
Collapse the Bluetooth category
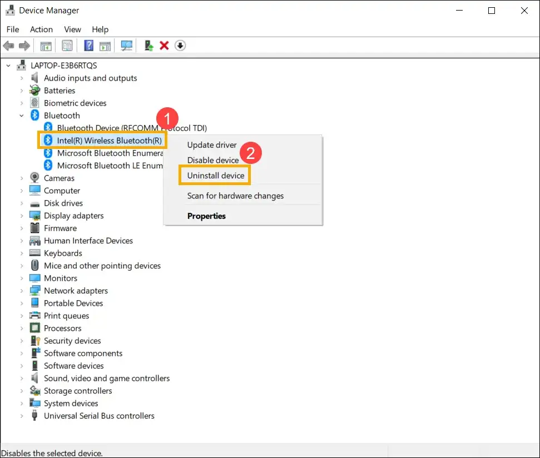[22, 116]
